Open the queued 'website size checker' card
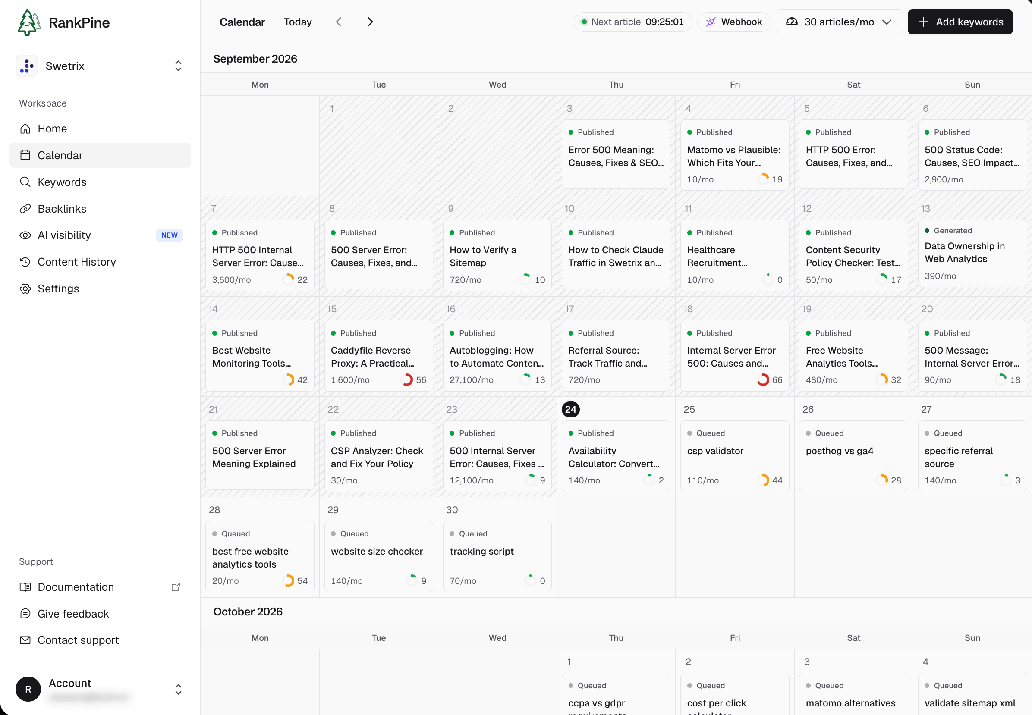Viewport: 1032px width, 715px height. coord(379,556)
